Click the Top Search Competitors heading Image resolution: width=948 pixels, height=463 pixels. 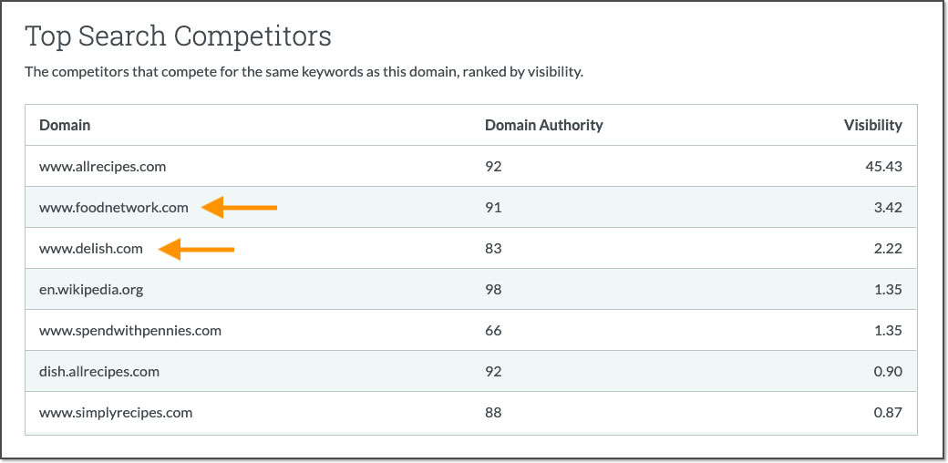pyautogui.click(x=178, y=37)
